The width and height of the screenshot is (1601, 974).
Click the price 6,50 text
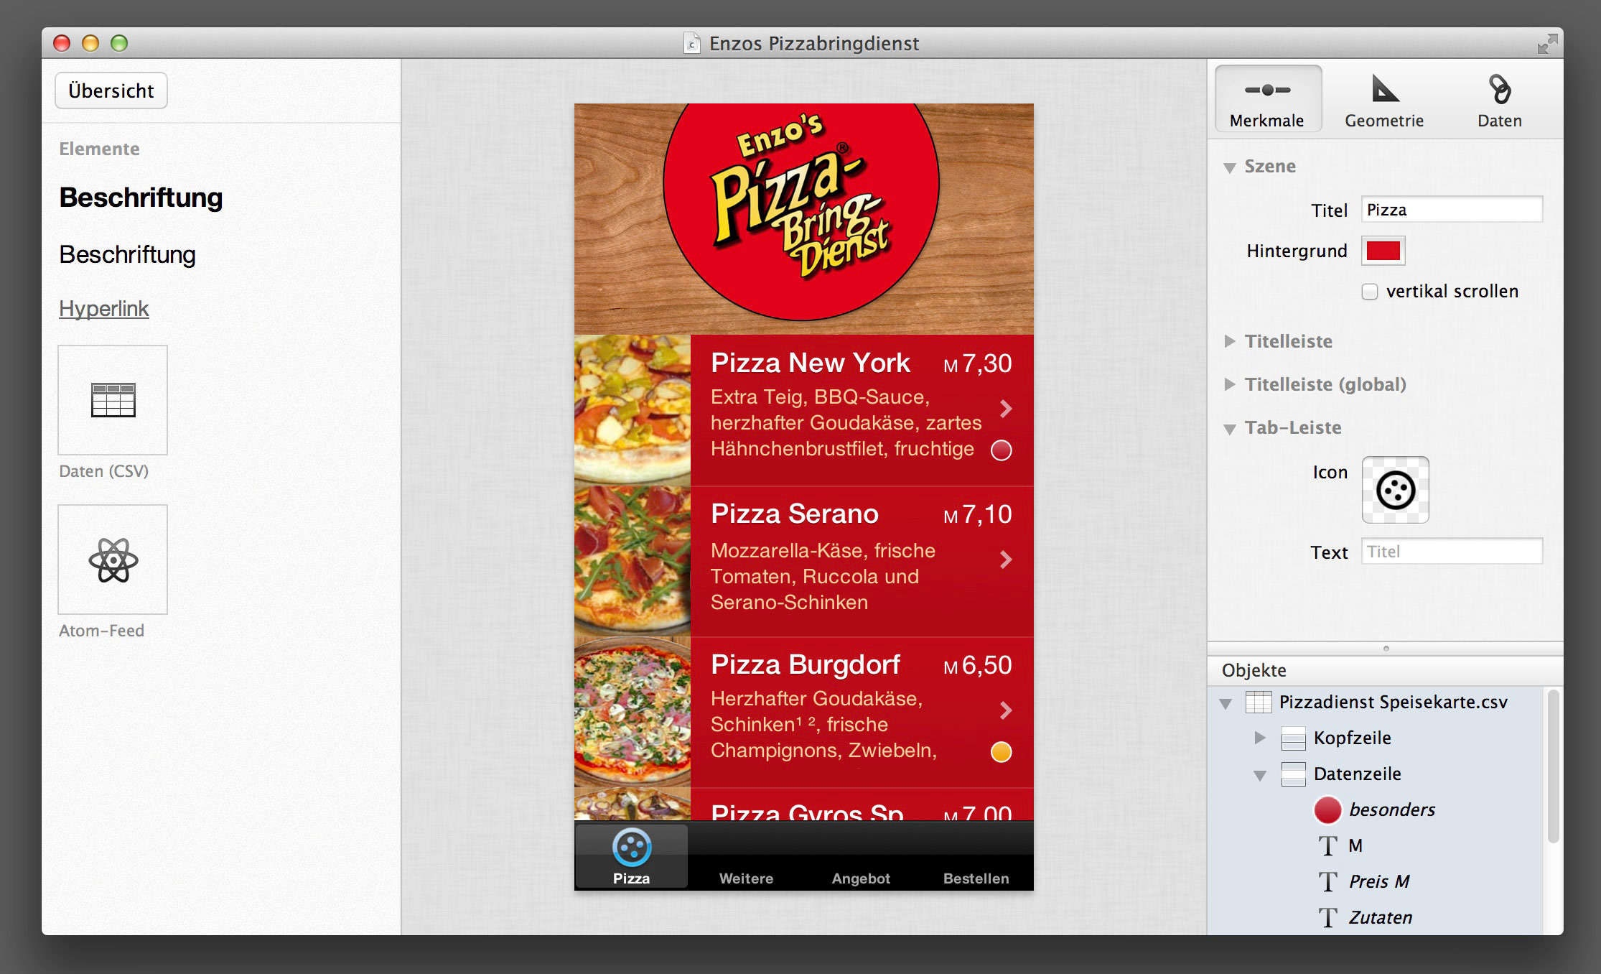(987, 666)
